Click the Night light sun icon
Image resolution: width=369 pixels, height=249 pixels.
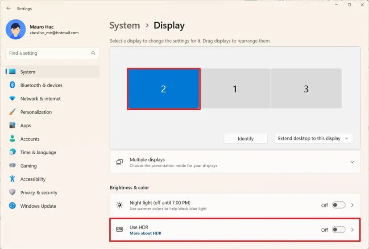pyautogui.click(x=120, y=205)
